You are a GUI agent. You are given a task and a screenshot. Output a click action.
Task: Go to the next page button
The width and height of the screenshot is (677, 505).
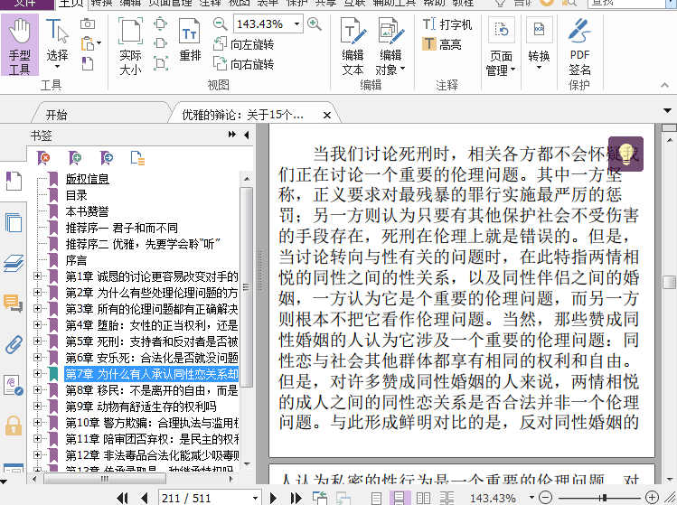pyautogui.click(x=273, y=498)
